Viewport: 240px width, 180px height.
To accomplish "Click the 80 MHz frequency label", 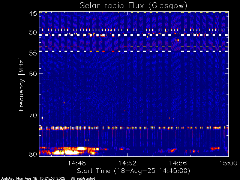I will [x=33, y=154].
